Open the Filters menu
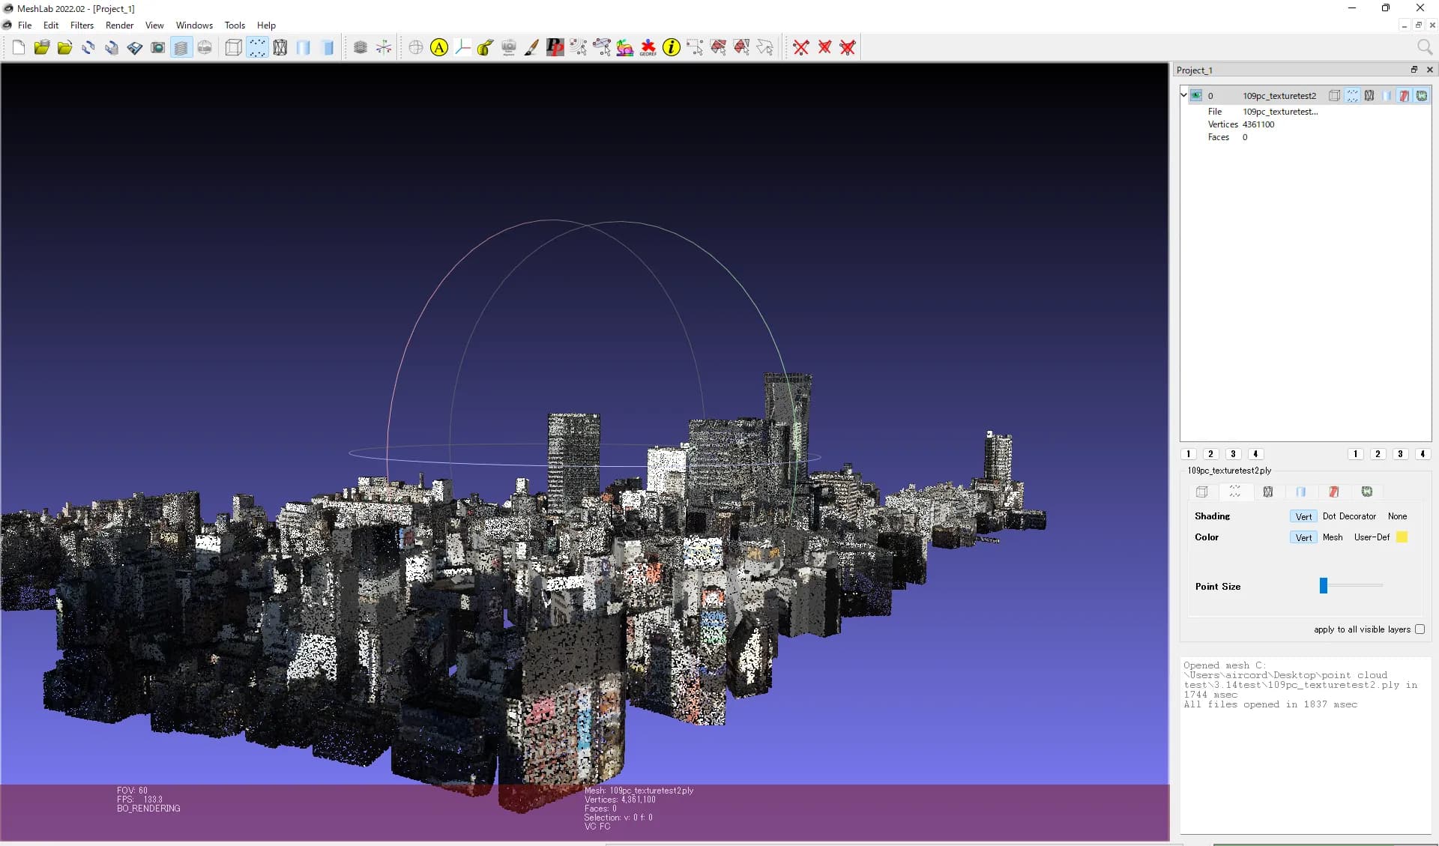The image size is (1439, 846). 82,25
